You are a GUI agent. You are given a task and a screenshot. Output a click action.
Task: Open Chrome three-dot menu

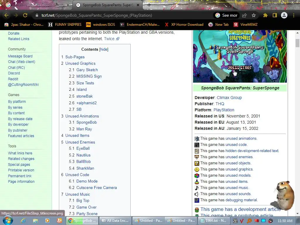point(294,15)
